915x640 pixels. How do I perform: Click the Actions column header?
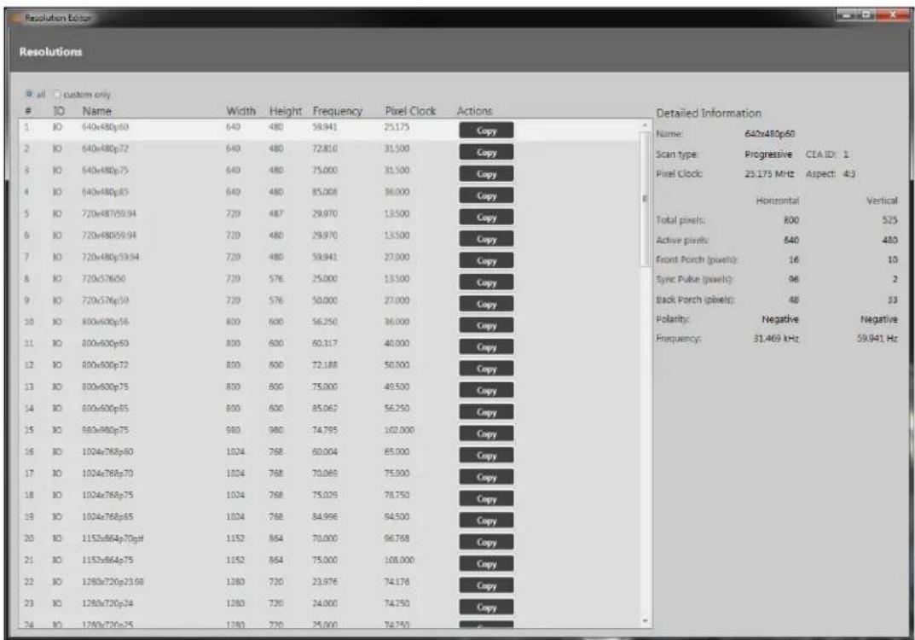point(474,111)
